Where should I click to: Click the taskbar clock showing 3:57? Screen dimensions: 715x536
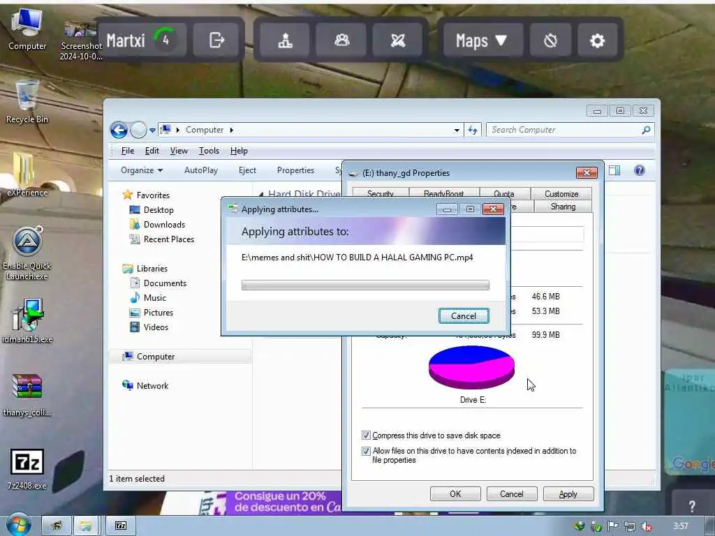pyautogui.click(x=680, y=526)
